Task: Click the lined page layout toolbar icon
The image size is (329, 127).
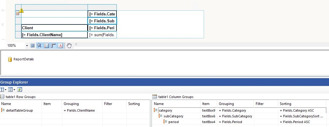Action: coord(46,46)
